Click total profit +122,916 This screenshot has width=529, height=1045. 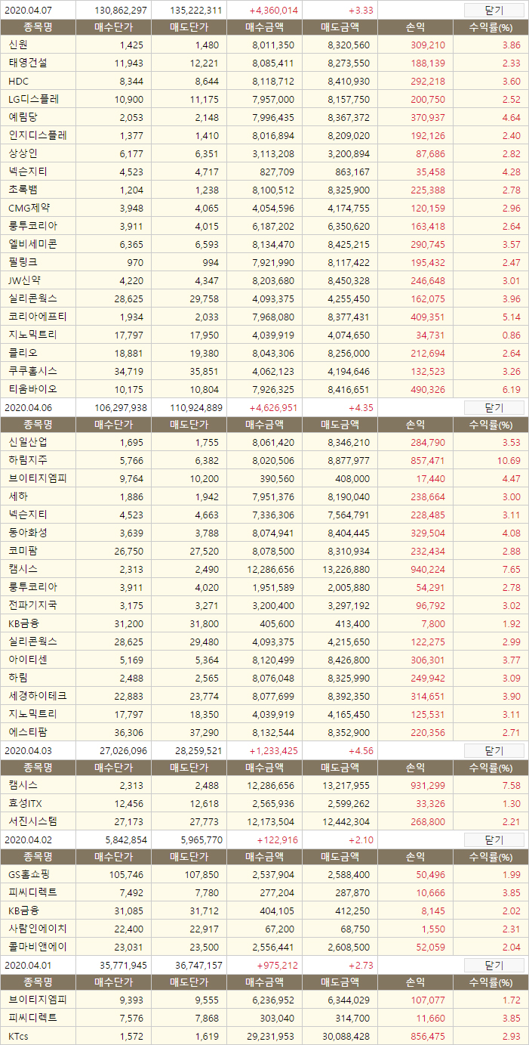tap(278, 839)
